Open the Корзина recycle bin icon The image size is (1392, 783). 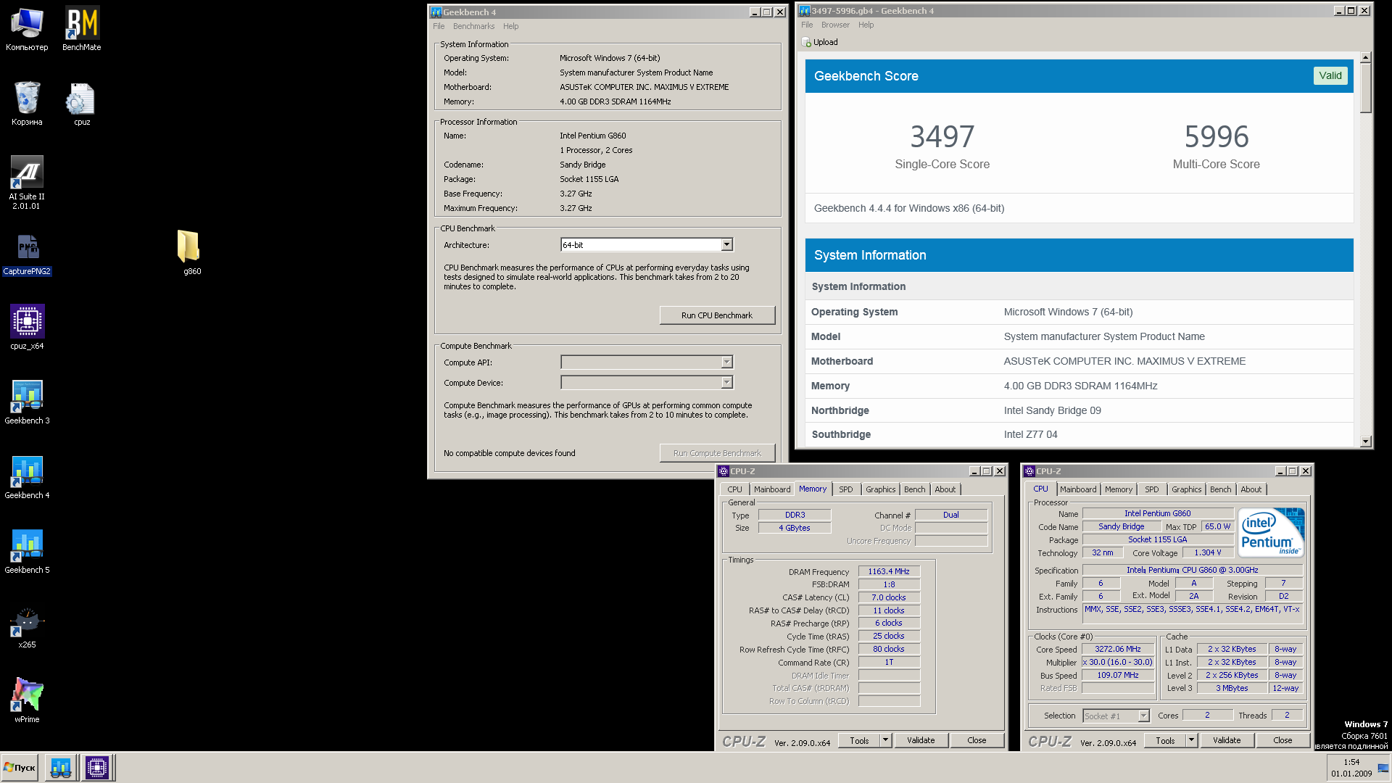[27, 104]
